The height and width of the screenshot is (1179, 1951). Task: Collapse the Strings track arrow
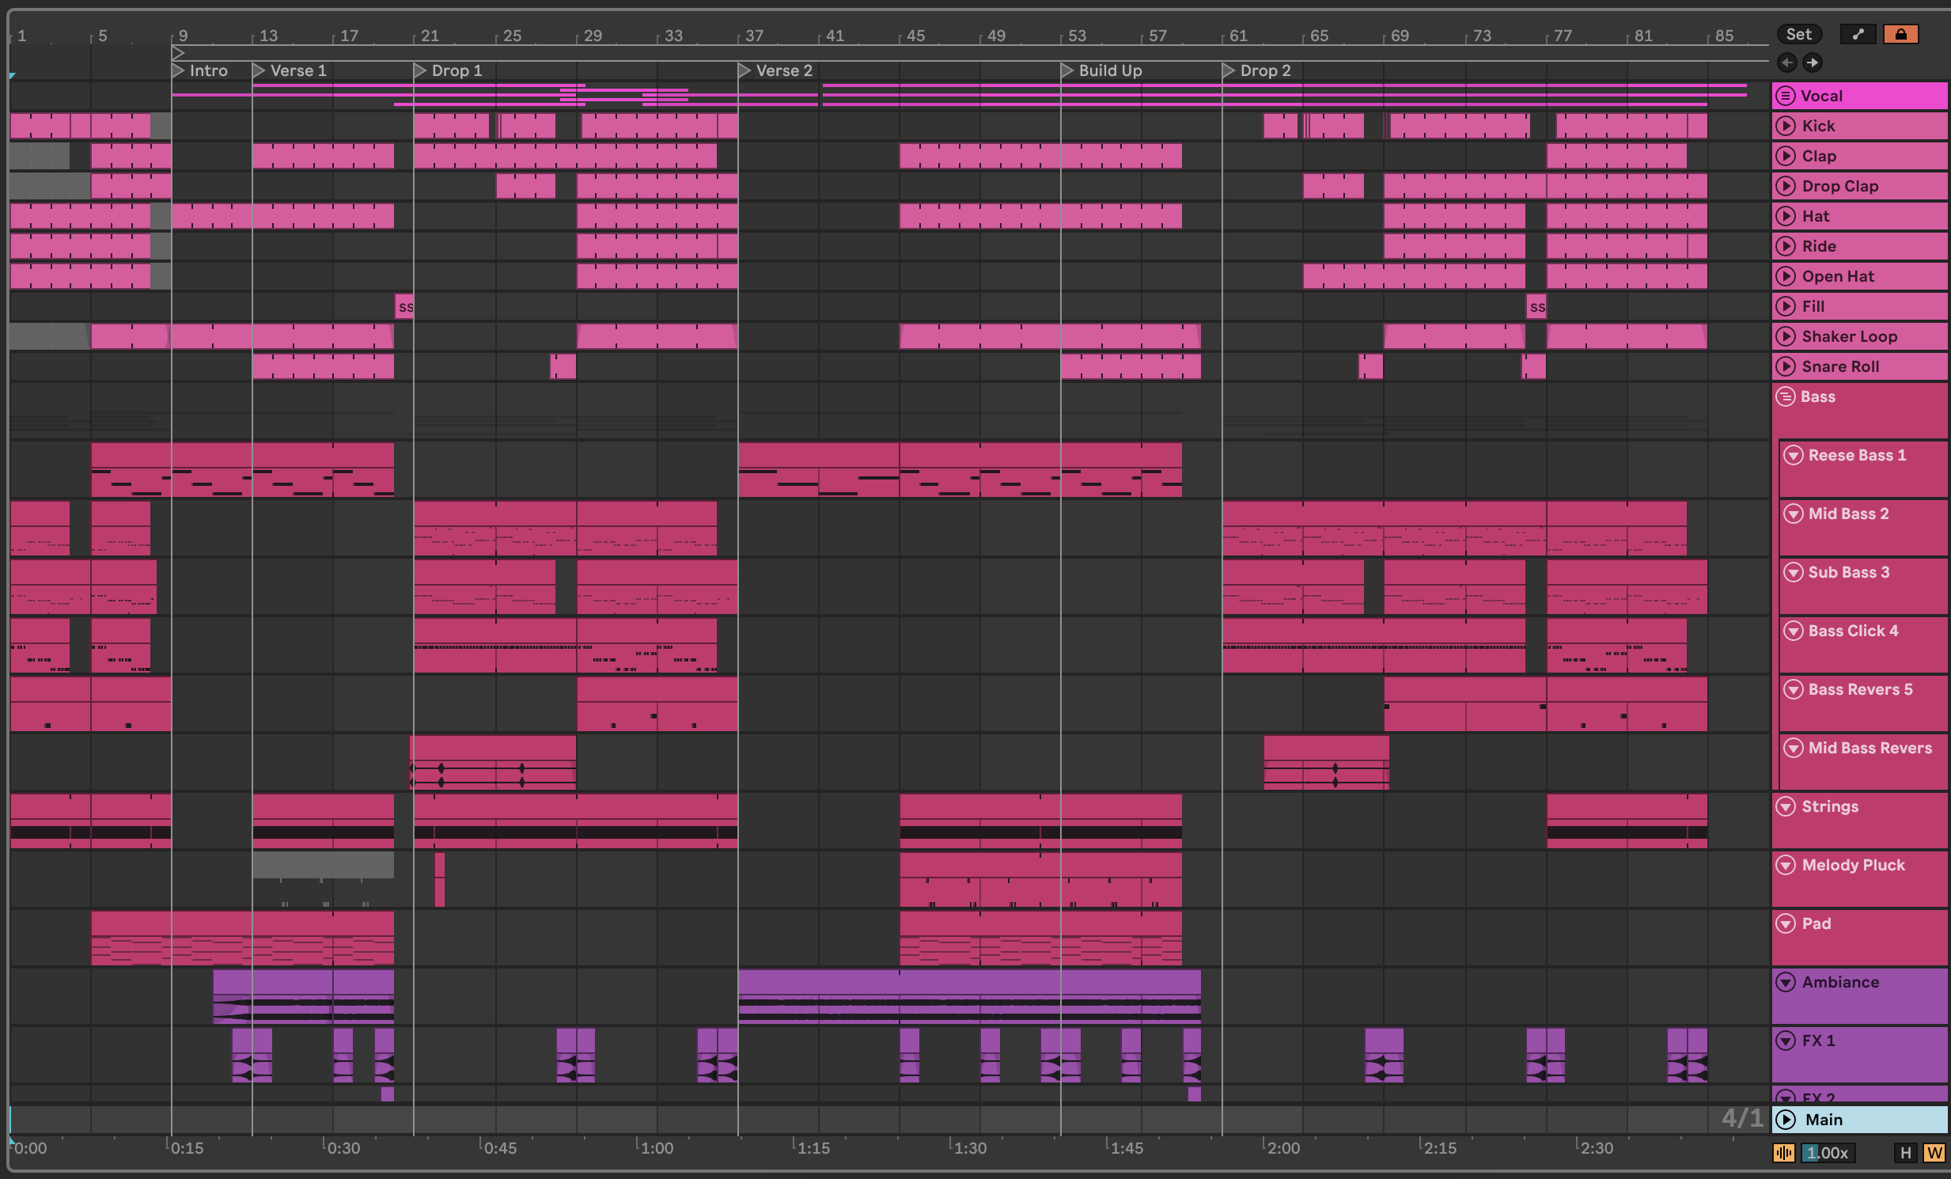click(x=1786, y=807)
